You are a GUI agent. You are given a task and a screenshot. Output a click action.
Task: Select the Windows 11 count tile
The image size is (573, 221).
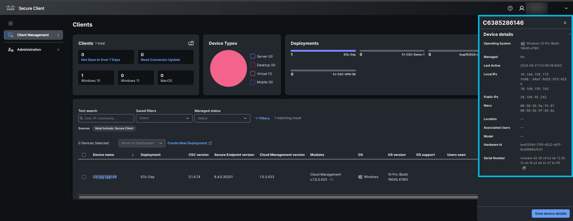[x=136, y=78]
